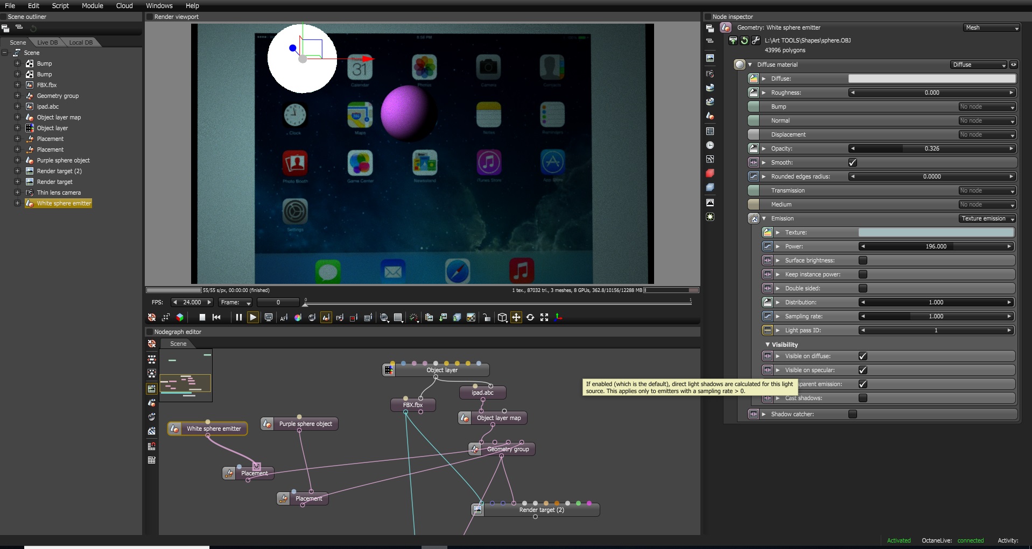This screenshot has height=549, width=1032.
Task: Enable Surface brightness checkbox
Action: (x=863, y=260)
